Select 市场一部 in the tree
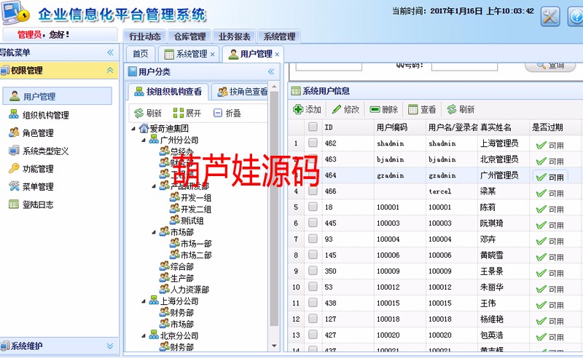Screen dimensions: 583x358 [x=196, y=244]
